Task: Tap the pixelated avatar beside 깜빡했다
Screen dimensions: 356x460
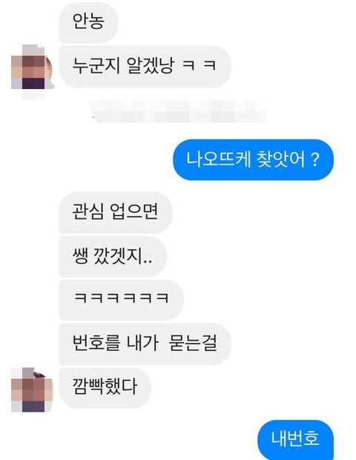Action: (32, 390)
